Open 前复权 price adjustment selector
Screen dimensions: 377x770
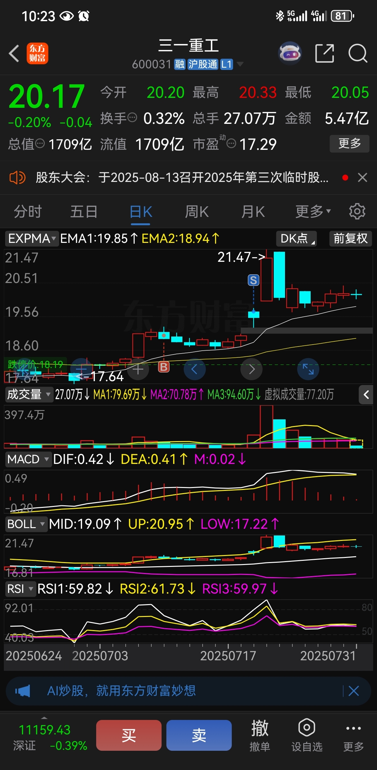tap(350, 238)
